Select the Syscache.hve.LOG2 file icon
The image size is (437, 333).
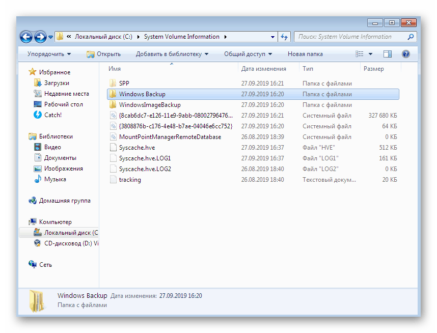click(113, 169)
